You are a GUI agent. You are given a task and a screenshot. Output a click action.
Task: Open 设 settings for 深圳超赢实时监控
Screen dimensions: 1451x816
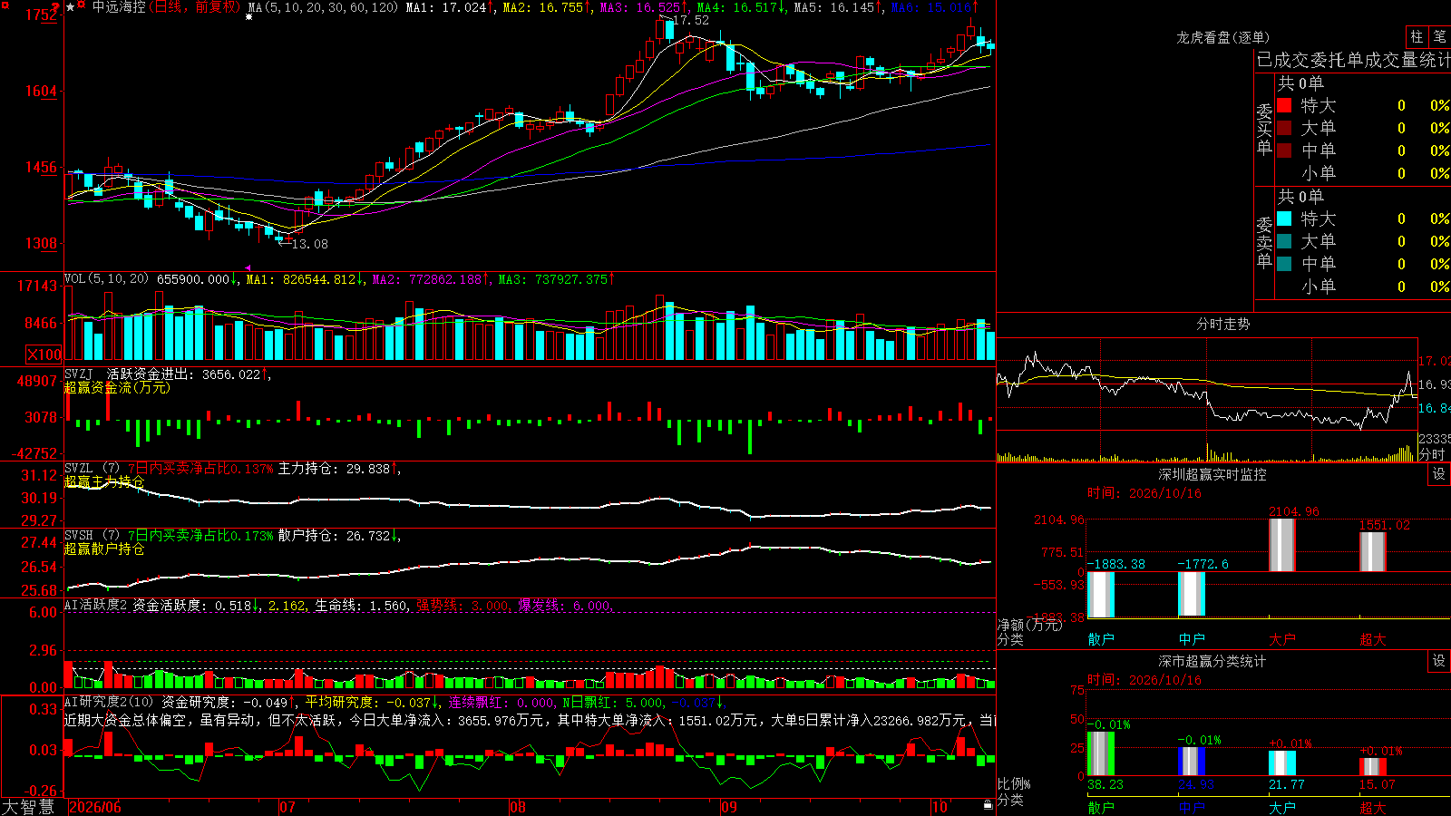(1439, 474)
